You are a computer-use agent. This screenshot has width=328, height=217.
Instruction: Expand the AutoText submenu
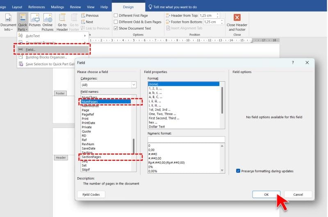tap(52, 36)
